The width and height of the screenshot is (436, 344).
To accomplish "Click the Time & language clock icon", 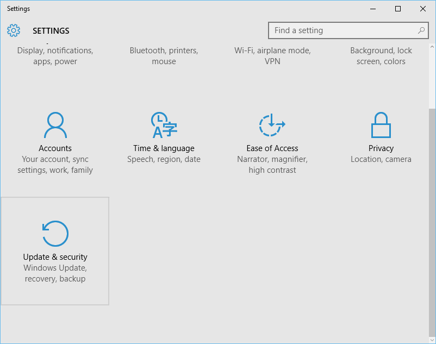I will tap(164, 125).
